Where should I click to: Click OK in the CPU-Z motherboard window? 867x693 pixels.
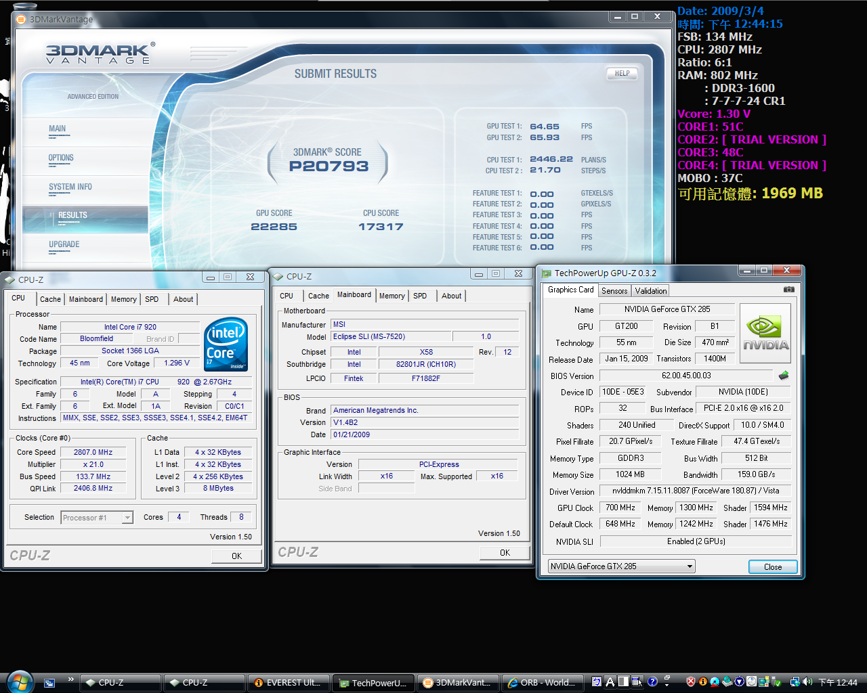point(505,552)
